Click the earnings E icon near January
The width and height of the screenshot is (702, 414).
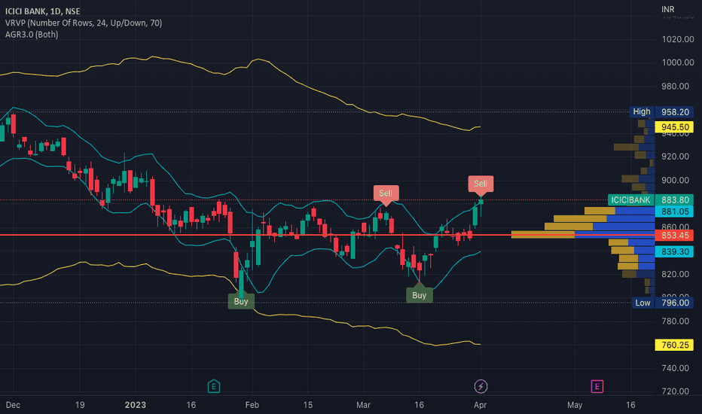(214, 386)
